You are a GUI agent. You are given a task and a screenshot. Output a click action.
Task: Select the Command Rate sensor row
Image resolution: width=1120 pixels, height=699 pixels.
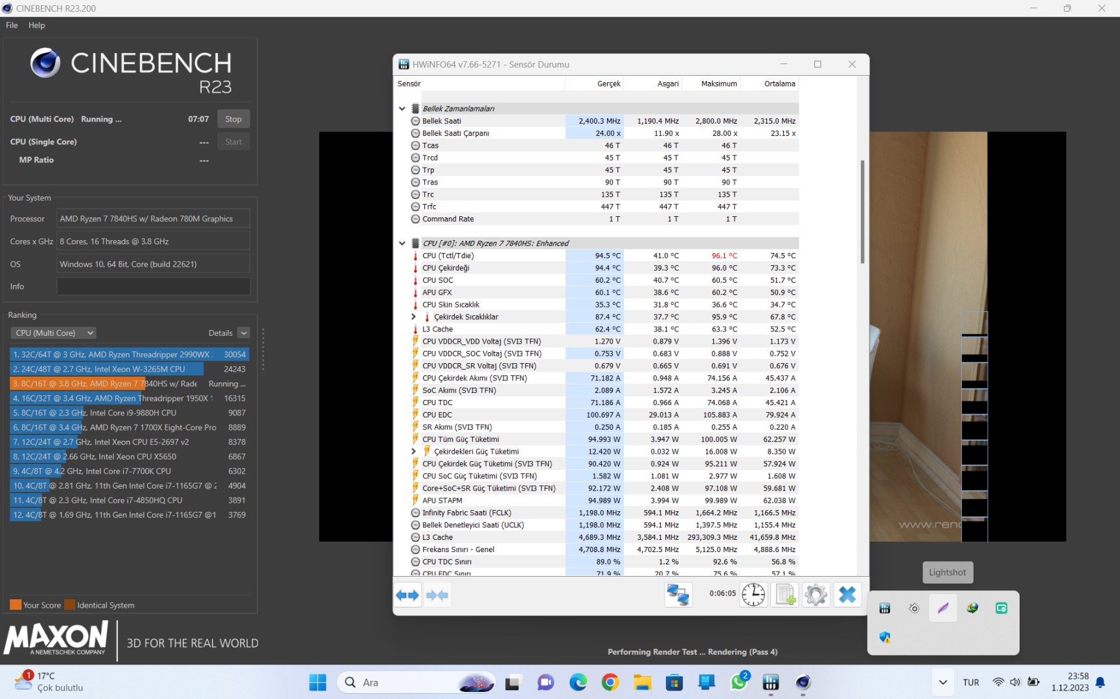coord(604,219)
